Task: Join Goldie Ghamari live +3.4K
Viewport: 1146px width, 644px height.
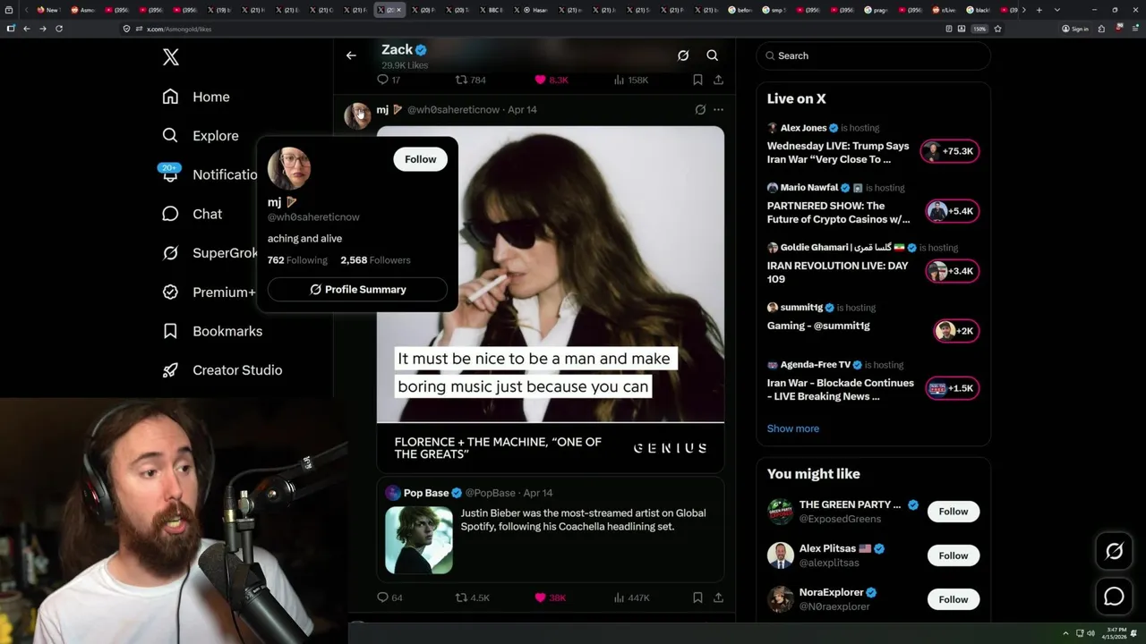Action: 952,271
